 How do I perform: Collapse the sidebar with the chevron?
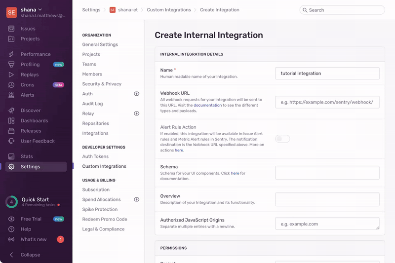pyautogui.click(x=11, y=255)
